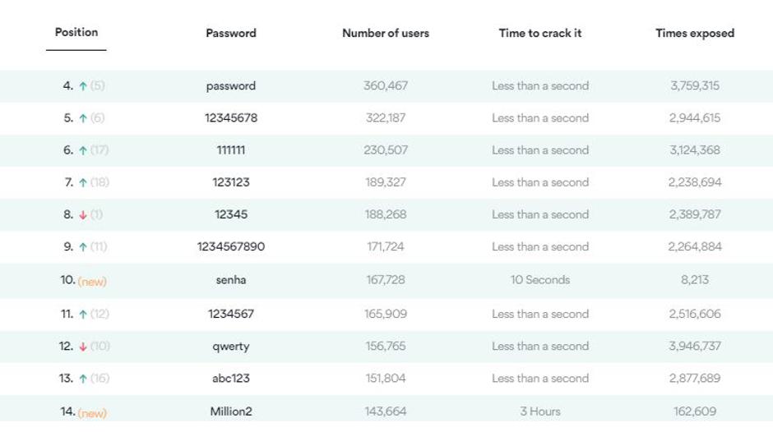
Task: Sort the table by Password column
Action: [x=231, y=34]
